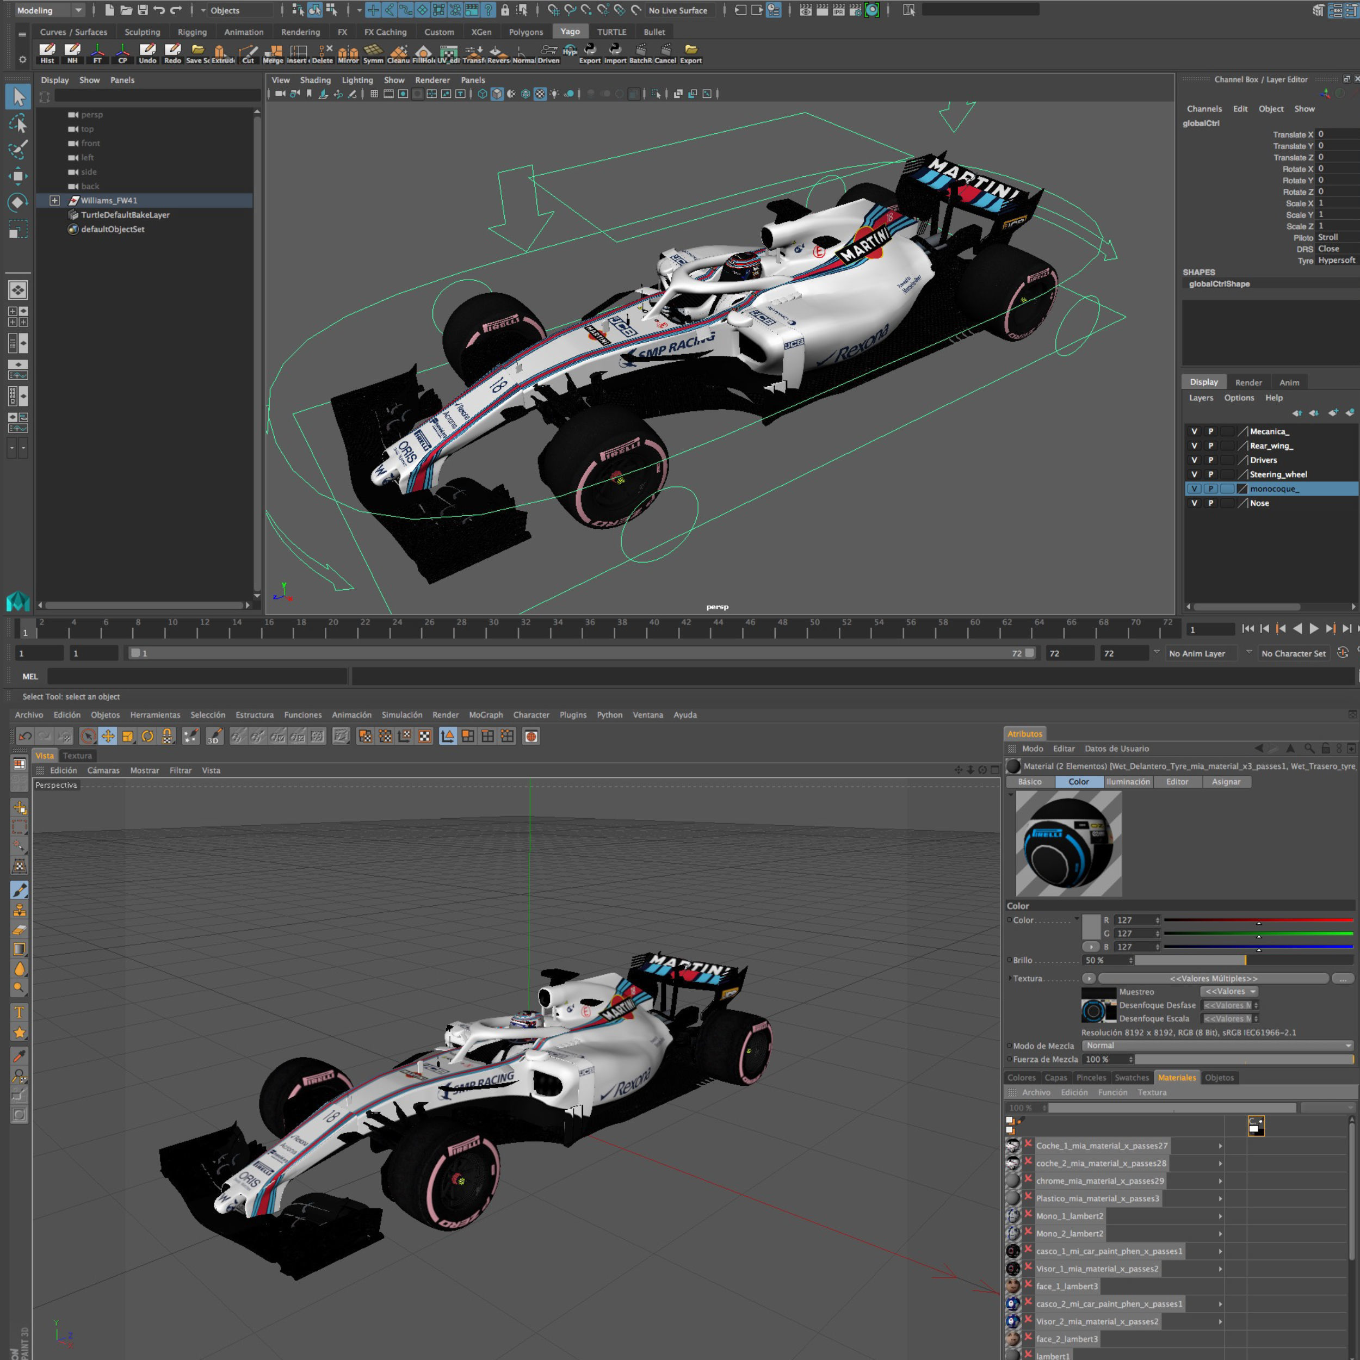Click play forward in Maya timeline
Screen dimensions: 1360x1360
point(1314,629)
